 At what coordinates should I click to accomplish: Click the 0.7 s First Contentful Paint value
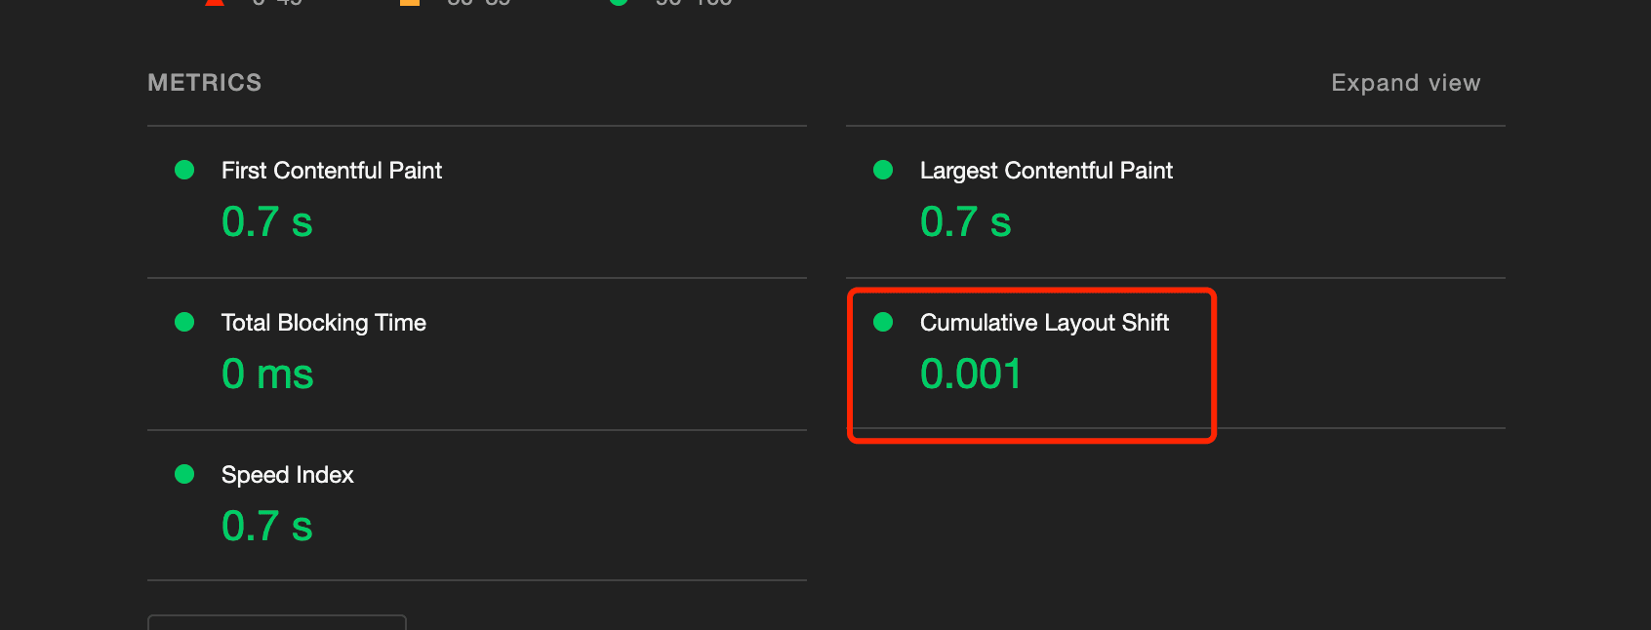(266, 222)
